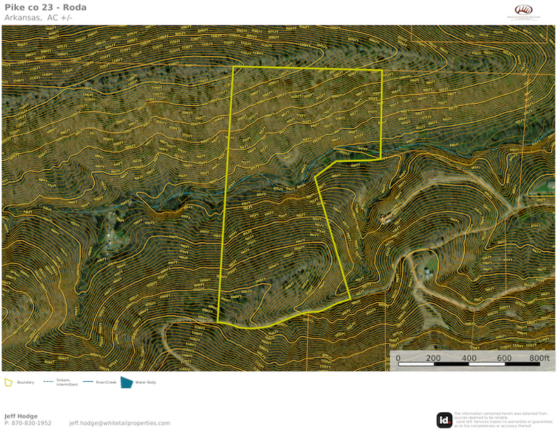
Task: Click the Land id disclaimer text
Action: pyautogui.click(x=503, y=420)
